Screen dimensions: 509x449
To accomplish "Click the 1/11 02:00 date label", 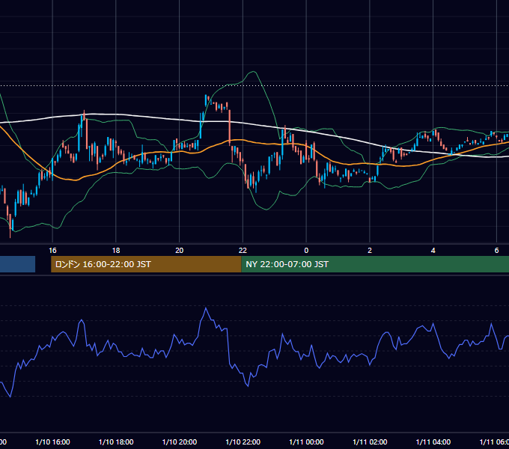I will coord(370,442).
